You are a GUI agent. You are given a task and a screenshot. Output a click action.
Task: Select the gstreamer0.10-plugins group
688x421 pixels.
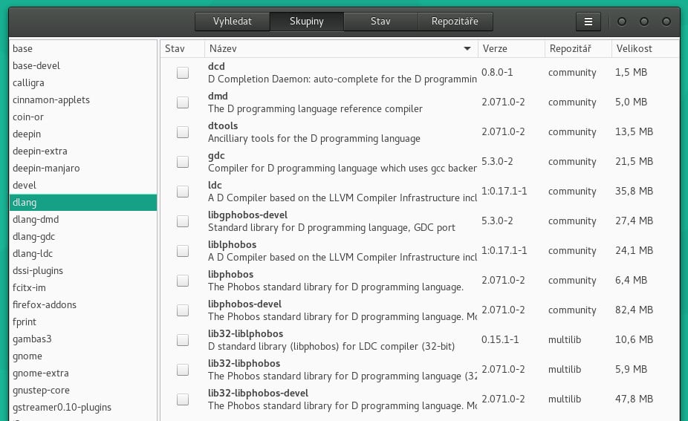83,408
